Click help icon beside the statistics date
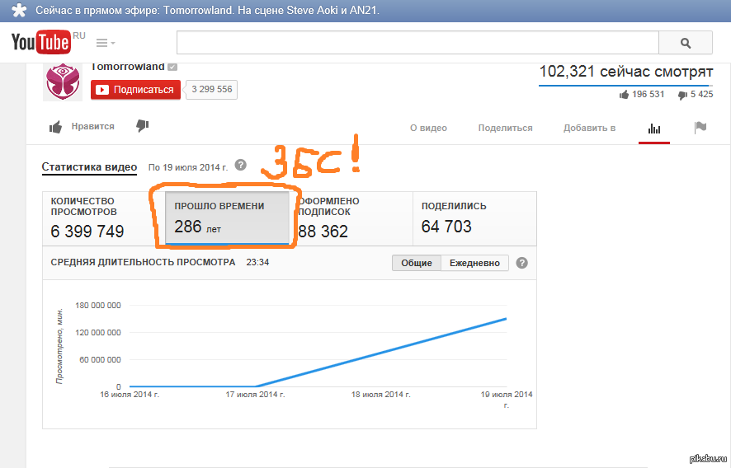Screen dimensions: 731x468 coord(240,165)
